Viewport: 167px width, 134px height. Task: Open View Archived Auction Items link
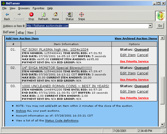[x=136, y=39]
